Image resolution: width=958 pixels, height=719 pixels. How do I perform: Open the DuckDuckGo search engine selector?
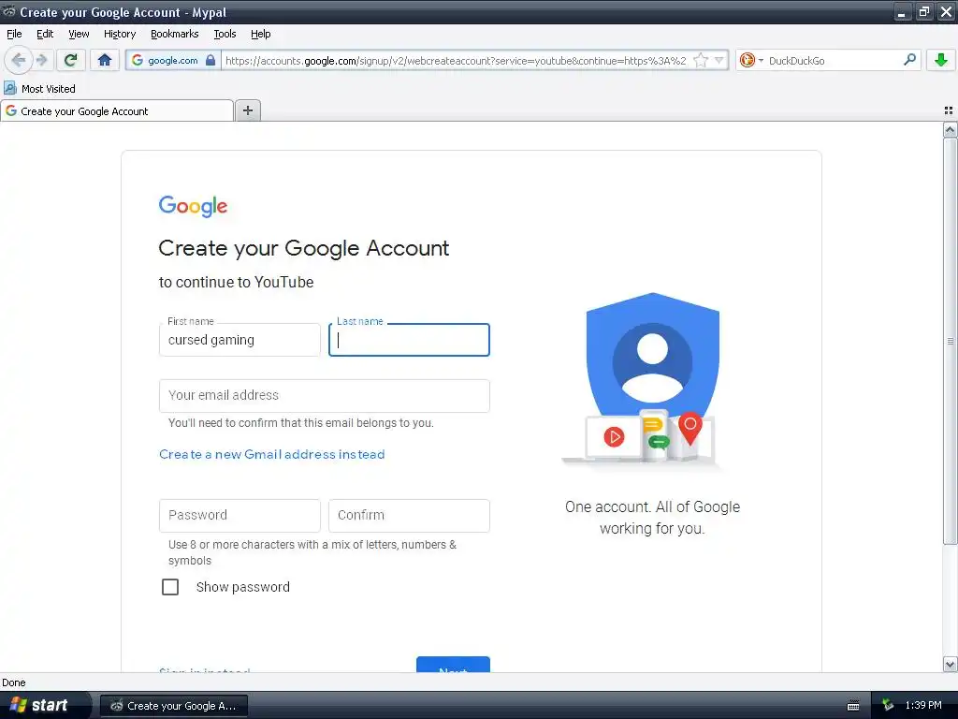(751, 60)
